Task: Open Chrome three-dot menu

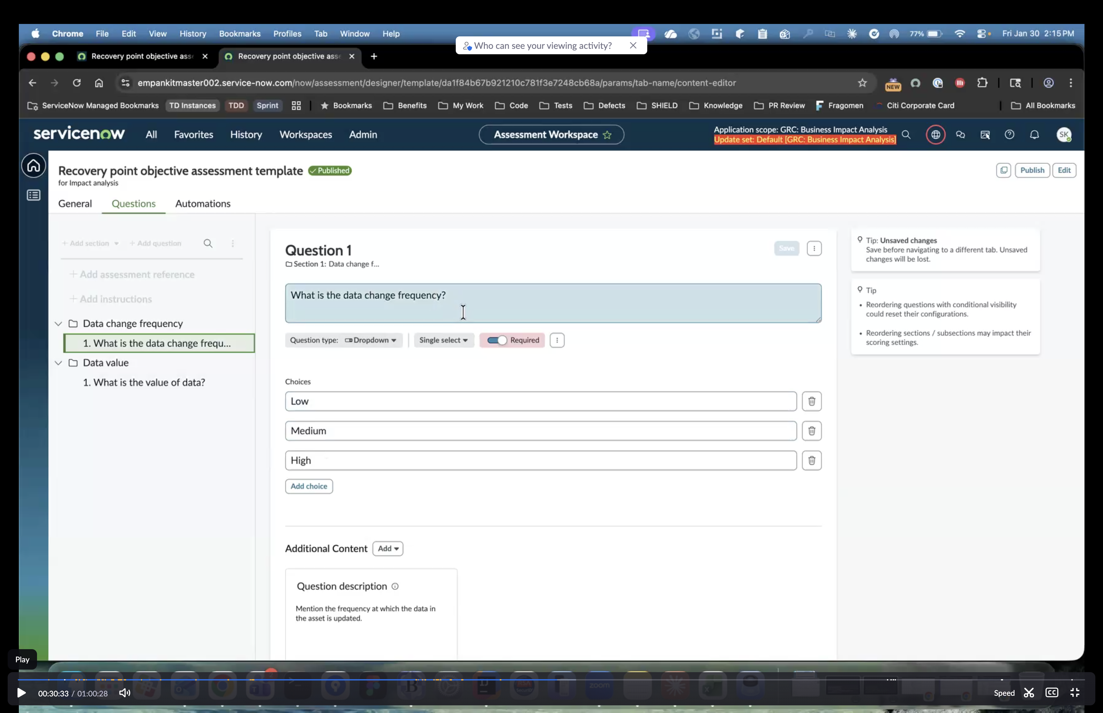Action: [x=1070, y=83]
